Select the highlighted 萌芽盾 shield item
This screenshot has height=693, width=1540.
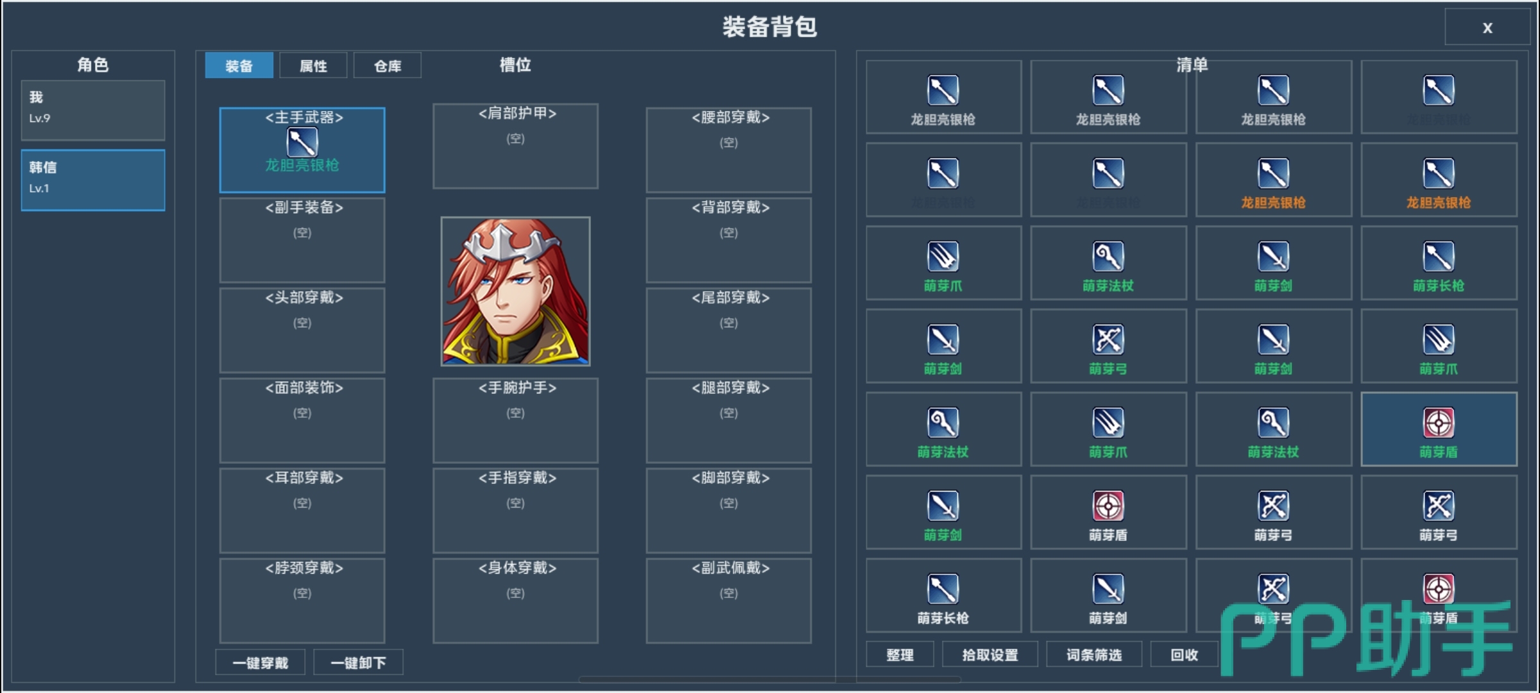click(1439, 429)
